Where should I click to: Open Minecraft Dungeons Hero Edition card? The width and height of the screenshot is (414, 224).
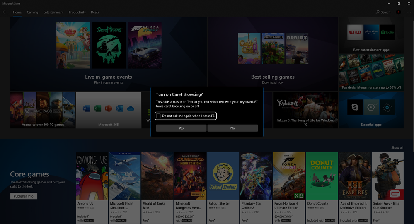tap(190, 188)
